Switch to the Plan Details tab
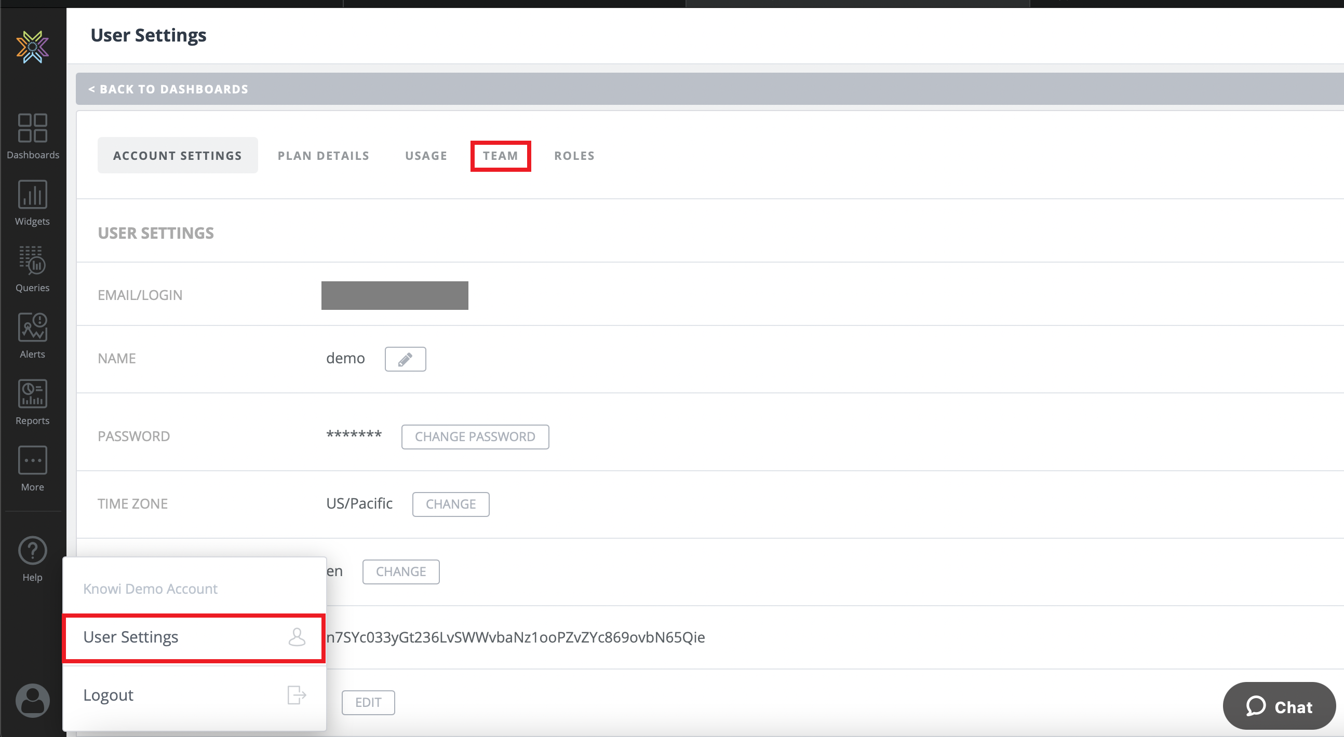 click(323, 156)
